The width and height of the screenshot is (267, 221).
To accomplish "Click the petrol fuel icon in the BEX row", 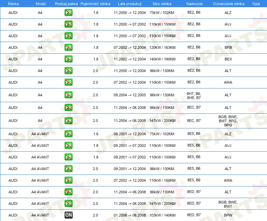I will [x=68, y=59].
